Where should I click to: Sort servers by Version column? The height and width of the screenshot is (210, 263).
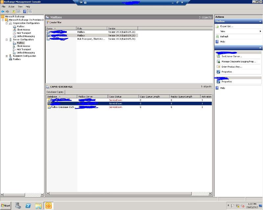[122, 29]
